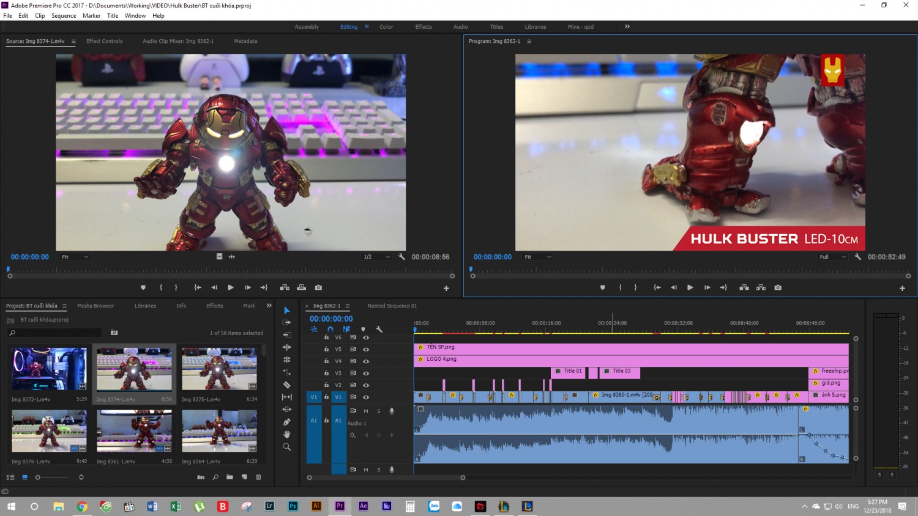Open Source playback resolution 1/2 dropdown

point(376,257)
